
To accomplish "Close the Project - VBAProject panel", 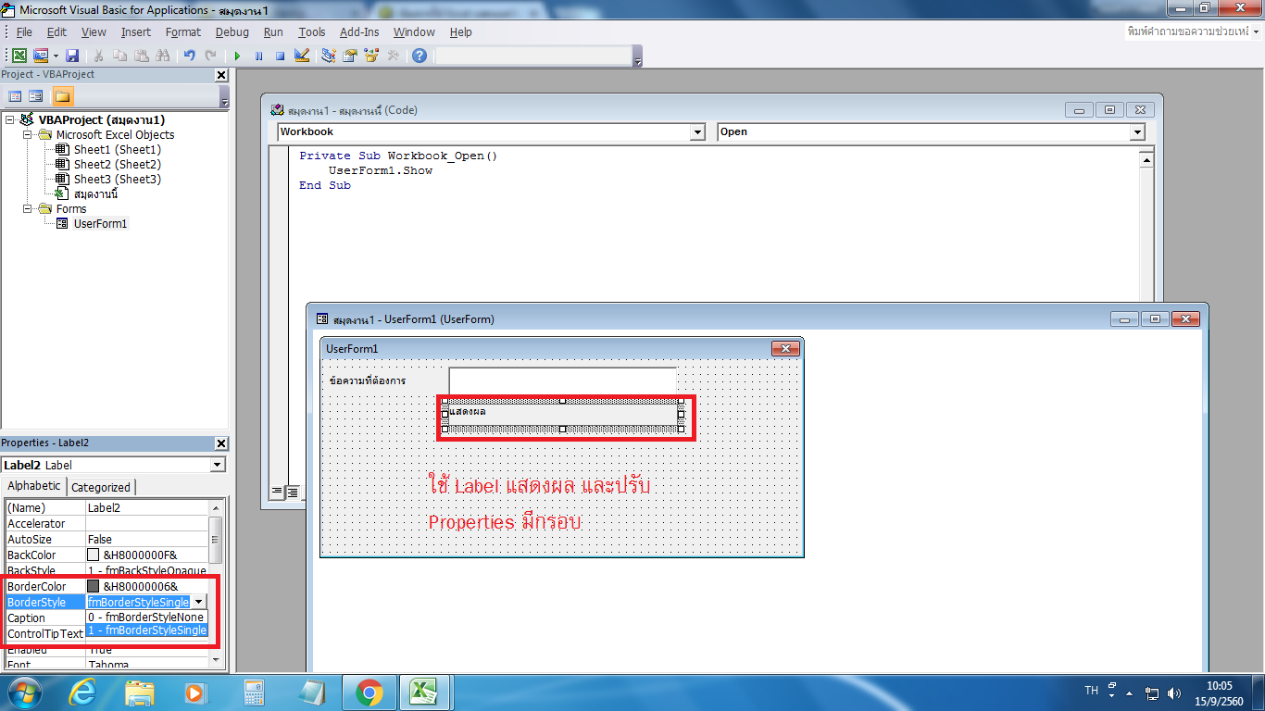I will click(x=220, y=75).
